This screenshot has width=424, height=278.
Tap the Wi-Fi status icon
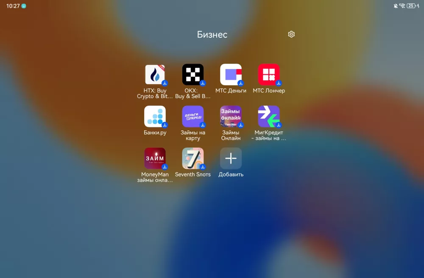click(x=402, y=6)
